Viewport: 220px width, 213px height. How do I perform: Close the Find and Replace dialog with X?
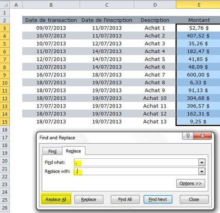pyautogui.click(x=202, y=136)
